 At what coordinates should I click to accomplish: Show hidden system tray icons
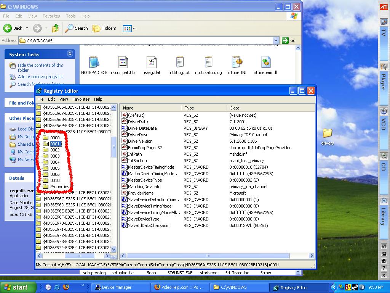[334, 288]
